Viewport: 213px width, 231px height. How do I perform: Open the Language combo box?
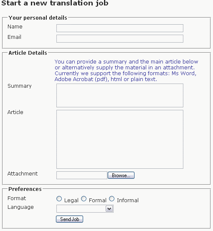(x=85, y=209)
